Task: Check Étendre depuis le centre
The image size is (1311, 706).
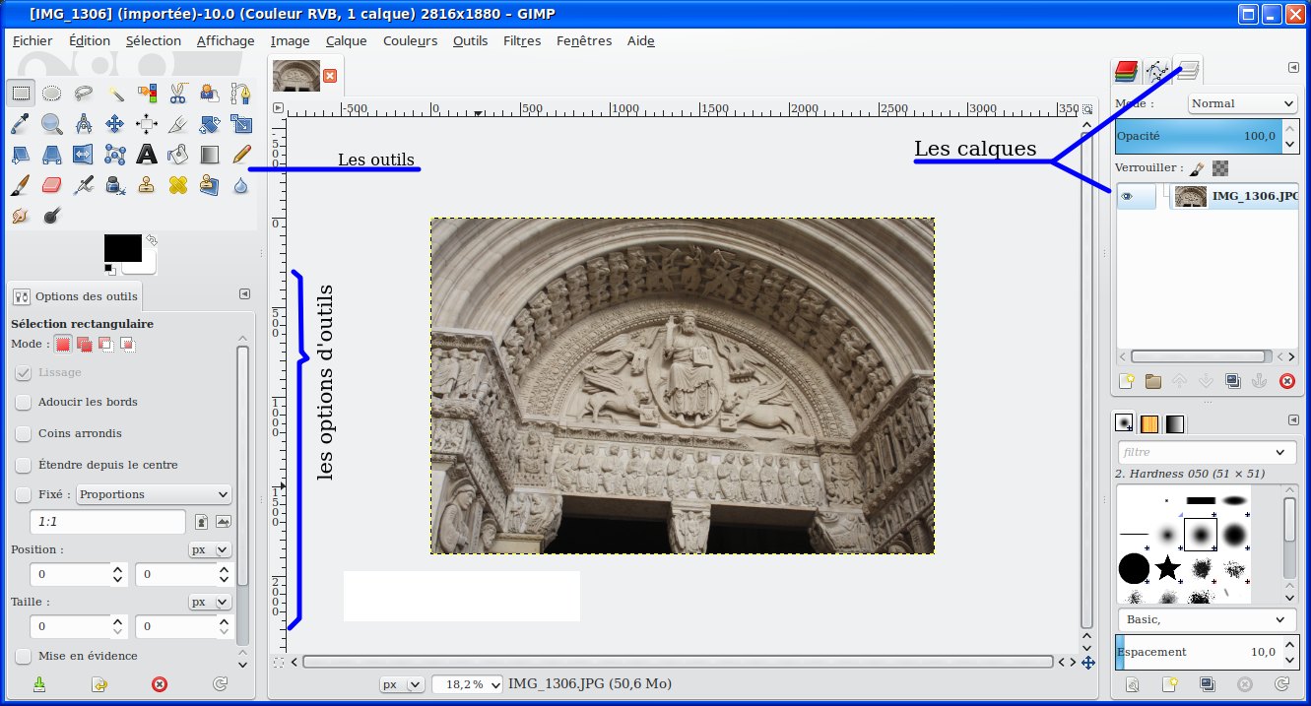Action: pyautogui.click(x=23, y=465)
